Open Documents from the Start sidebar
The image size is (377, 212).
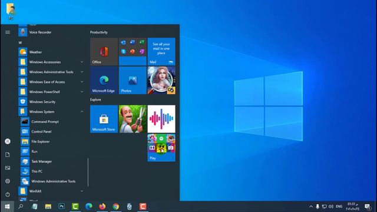tap(8, 154)
